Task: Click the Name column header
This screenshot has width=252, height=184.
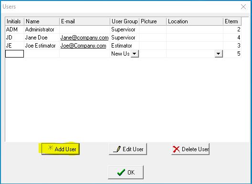Action: coord(42,21)
